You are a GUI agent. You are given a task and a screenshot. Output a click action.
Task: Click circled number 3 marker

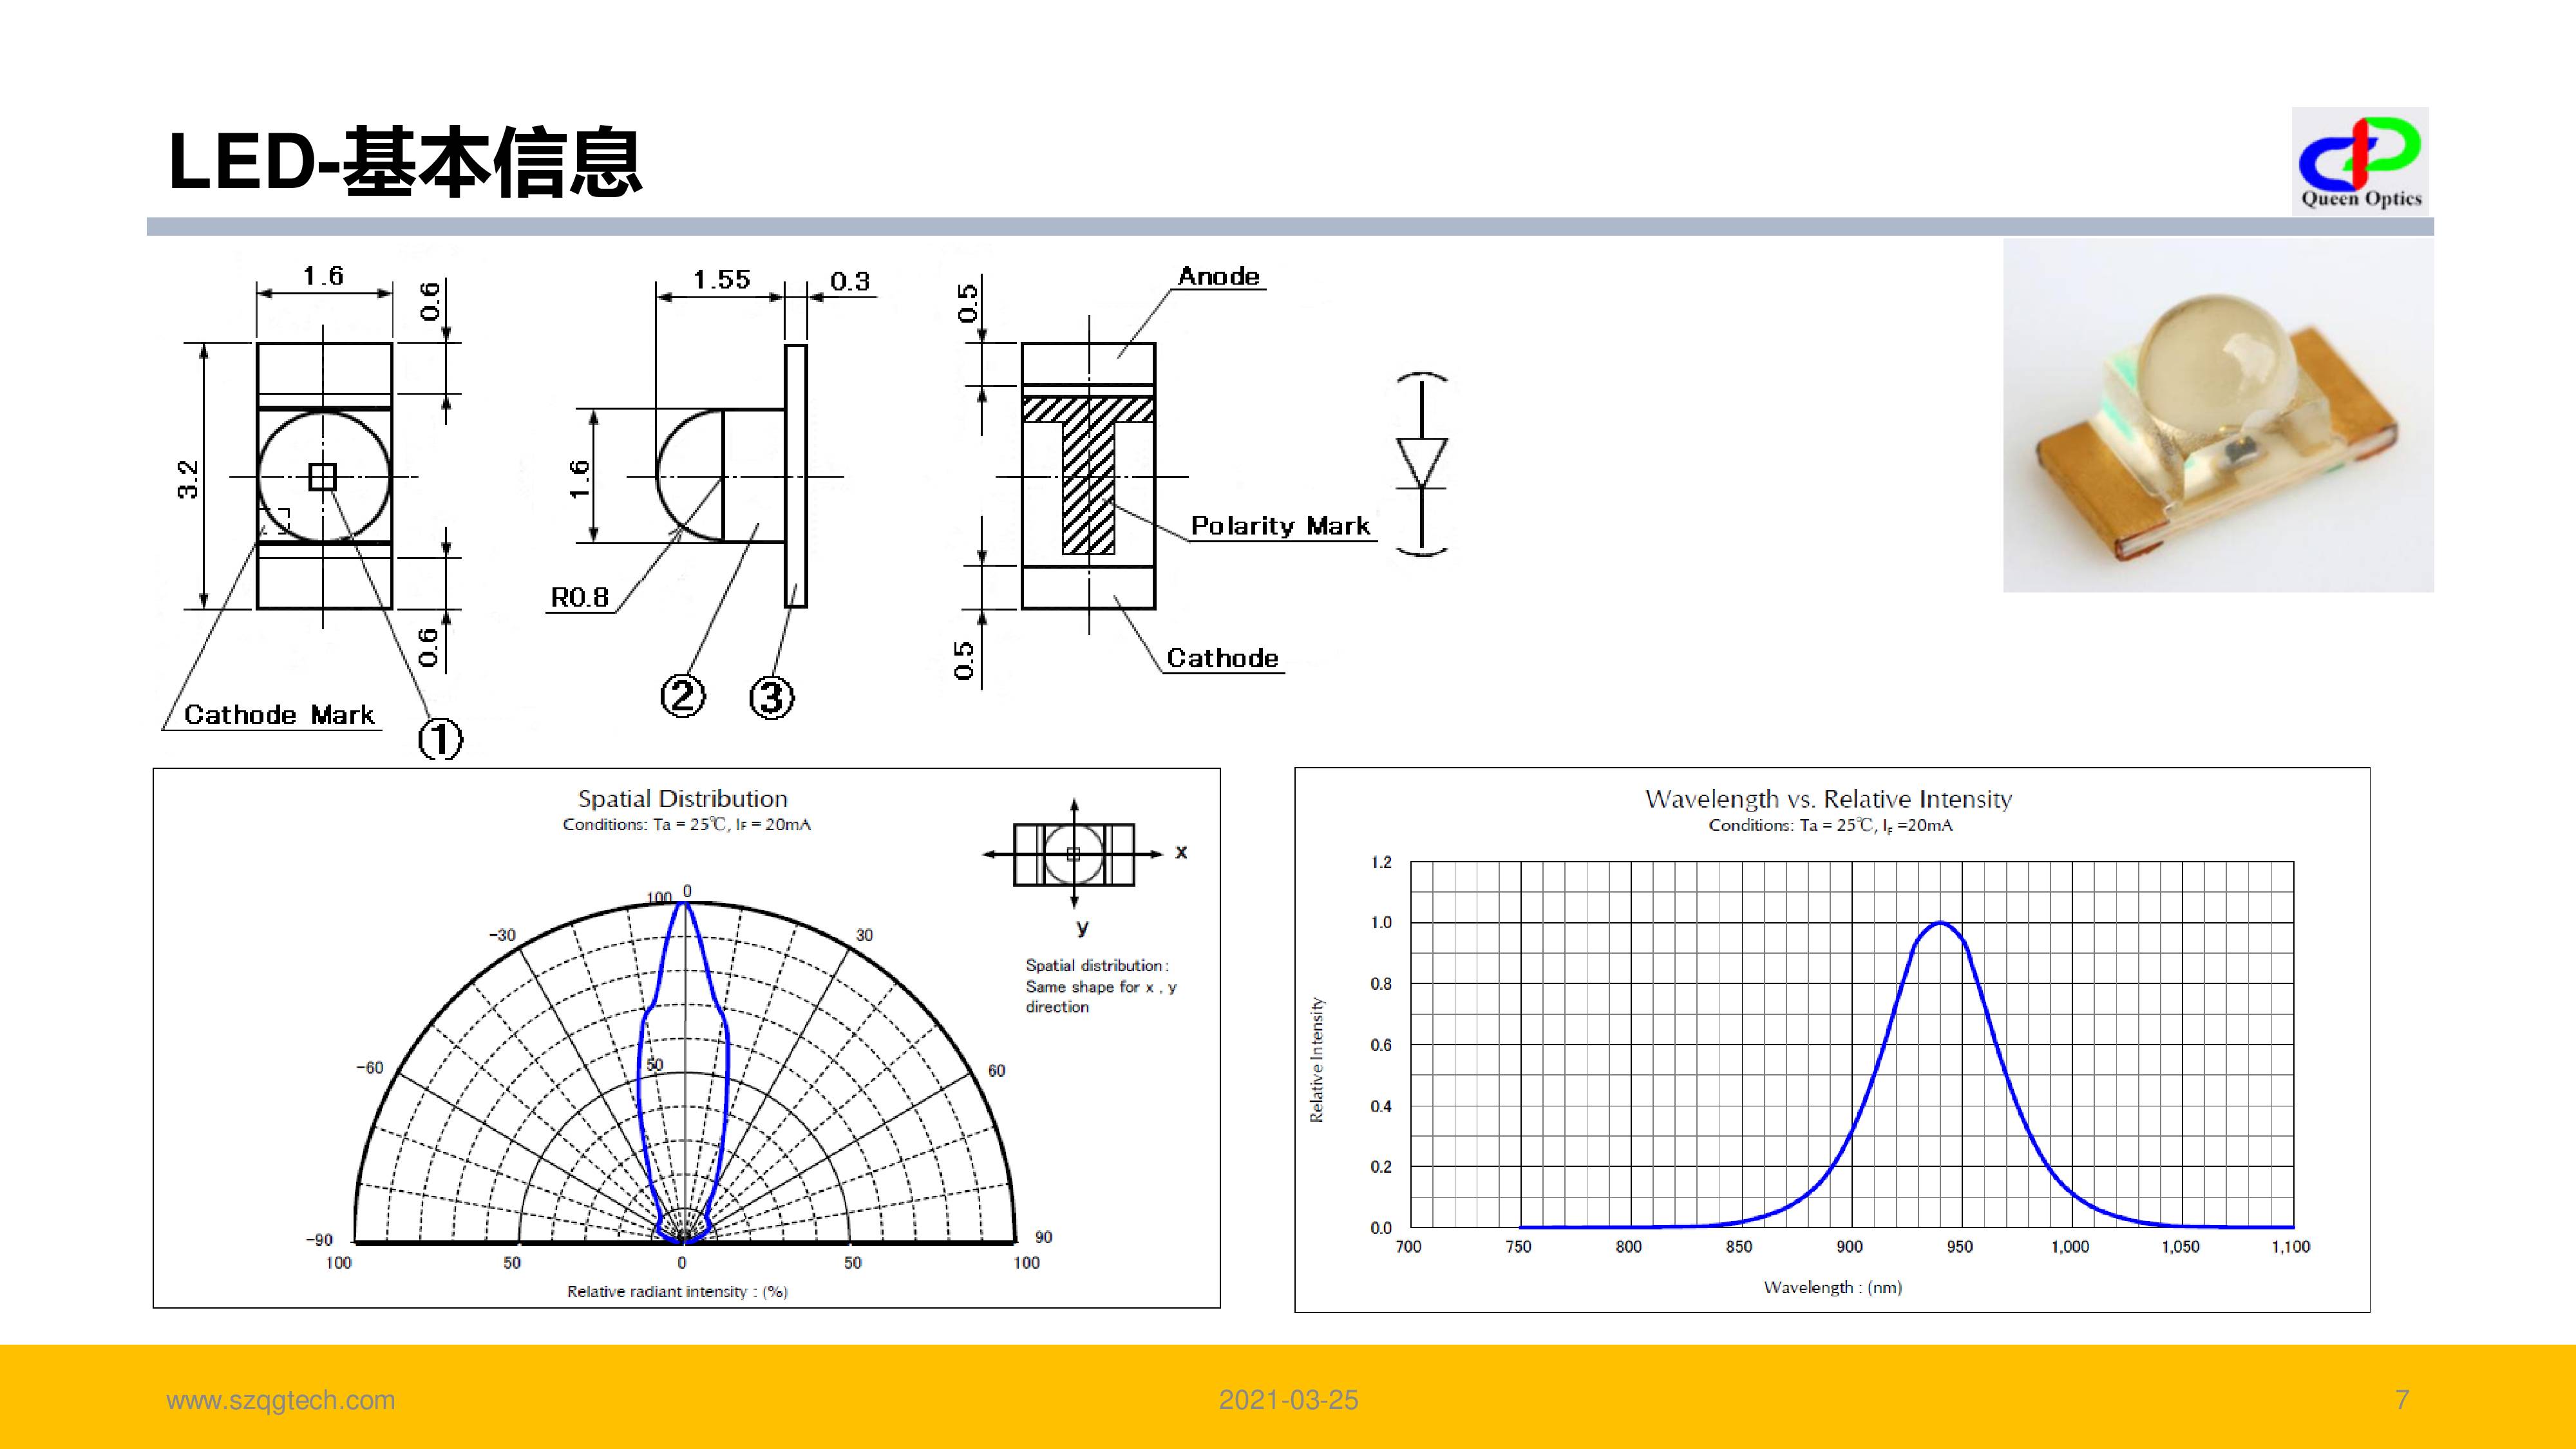click(x=771, y=697)
